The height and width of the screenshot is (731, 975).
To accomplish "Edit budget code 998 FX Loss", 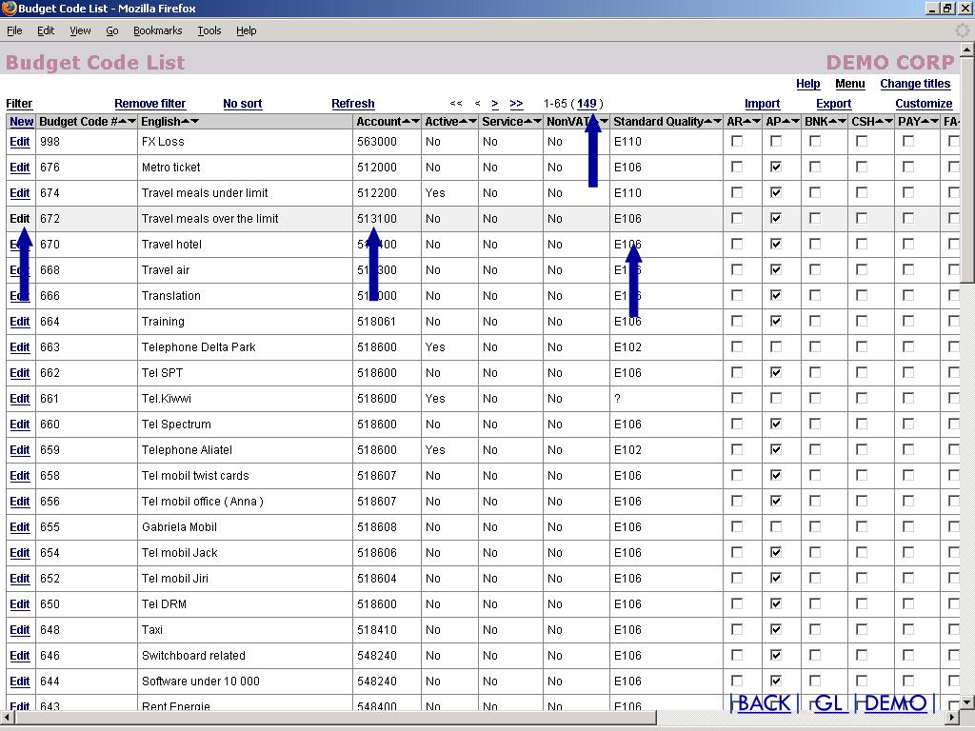I will pyautogui.click(x=19, y=142).
